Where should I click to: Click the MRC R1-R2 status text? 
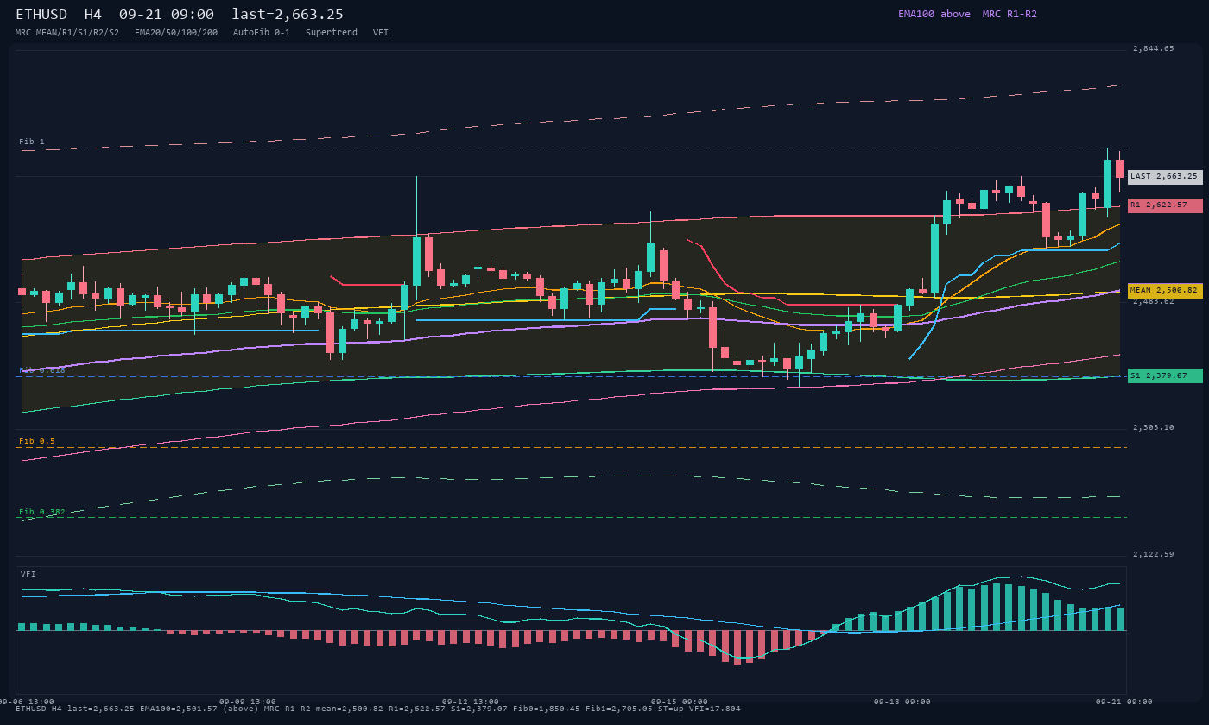tap(1010, 14)
